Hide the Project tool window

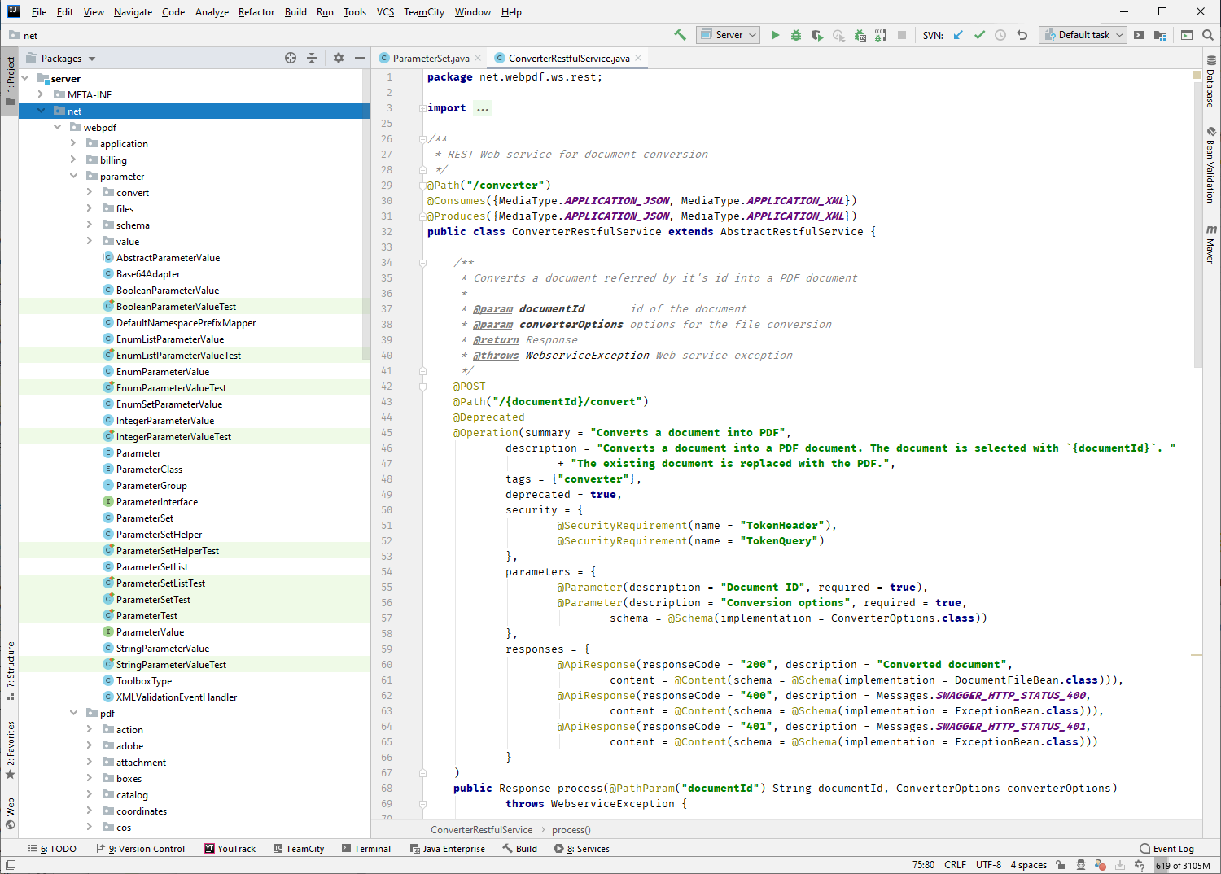(x=359, y=58)
